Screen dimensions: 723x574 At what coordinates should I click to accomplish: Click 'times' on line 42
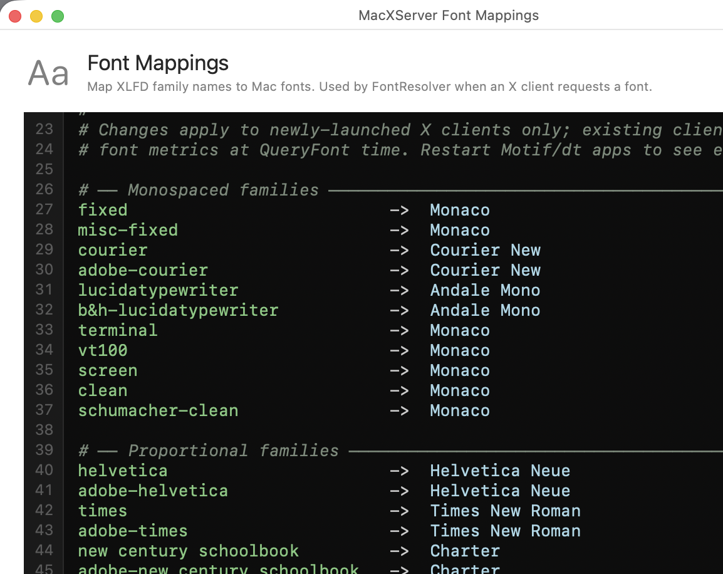(x=102, y=511)
